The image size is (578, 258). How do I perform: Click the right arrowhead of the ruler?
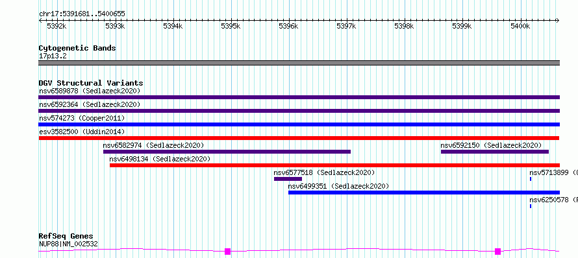pyautogui.click(x=558, y=21)
